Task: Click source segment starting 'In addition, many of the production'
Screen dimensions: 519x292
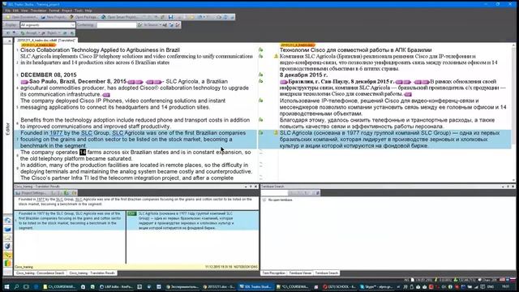Action: click(x=136, y=168)
